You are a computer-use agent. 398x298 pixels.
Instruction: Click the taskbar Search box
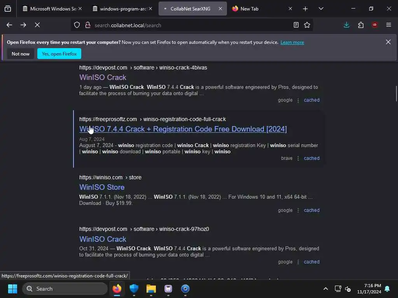coord(65,289)
